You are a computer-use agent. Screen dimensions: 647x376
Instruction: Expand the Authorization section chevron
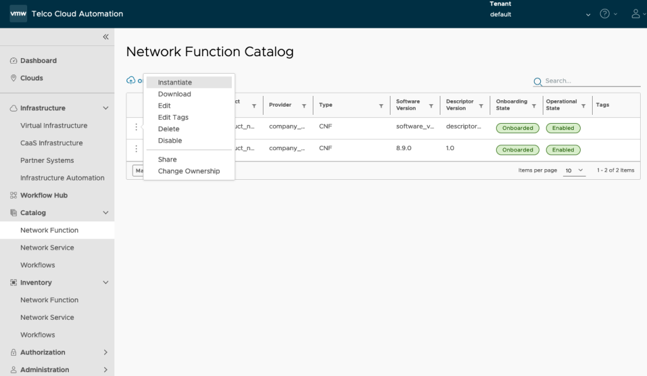coord(106,352)
